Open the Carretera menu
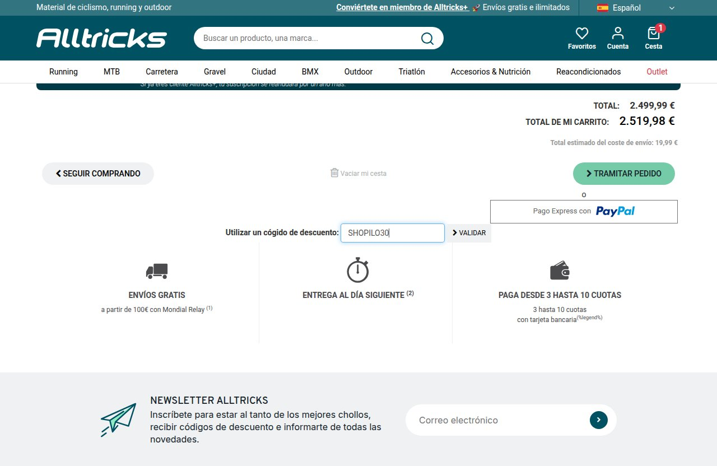Image resolution: width=717 pixels, height=466 pixels. point(162,72)
